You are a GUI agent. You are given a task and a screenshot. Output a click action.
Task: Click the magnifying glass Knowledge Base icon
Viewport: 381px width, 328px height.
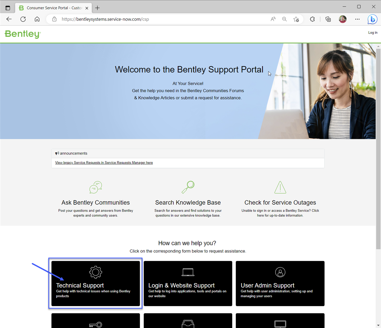(188, 187)
